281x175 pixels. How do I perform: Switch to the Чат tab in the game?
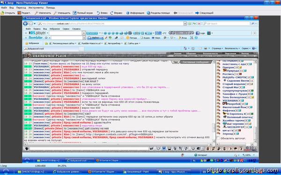click(176, 62)
